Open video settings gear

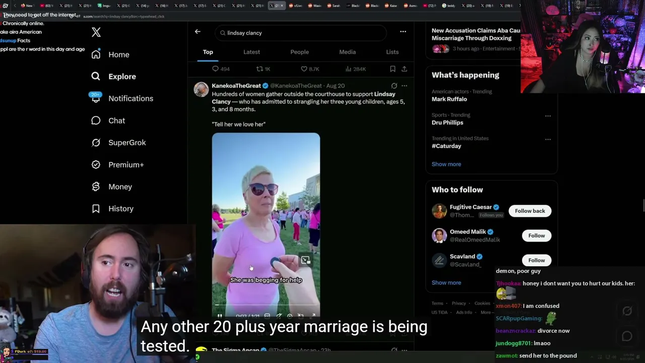tap(290, 316)
